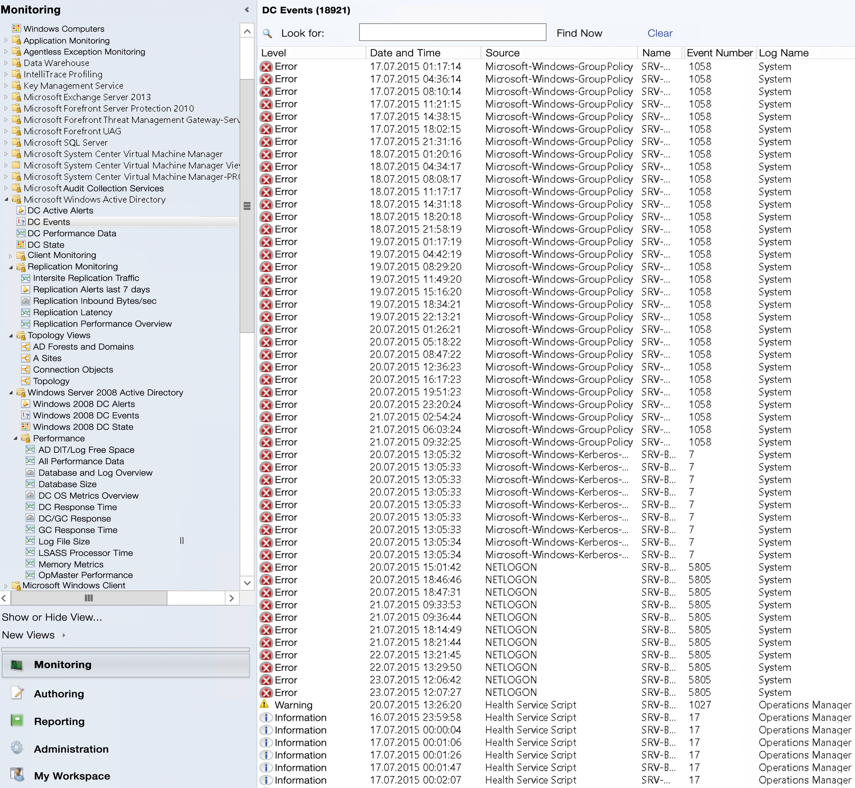The height and width of the screenshot is (788, 855).
Task: Open the Database Size performance view
Action: (67, 484)
